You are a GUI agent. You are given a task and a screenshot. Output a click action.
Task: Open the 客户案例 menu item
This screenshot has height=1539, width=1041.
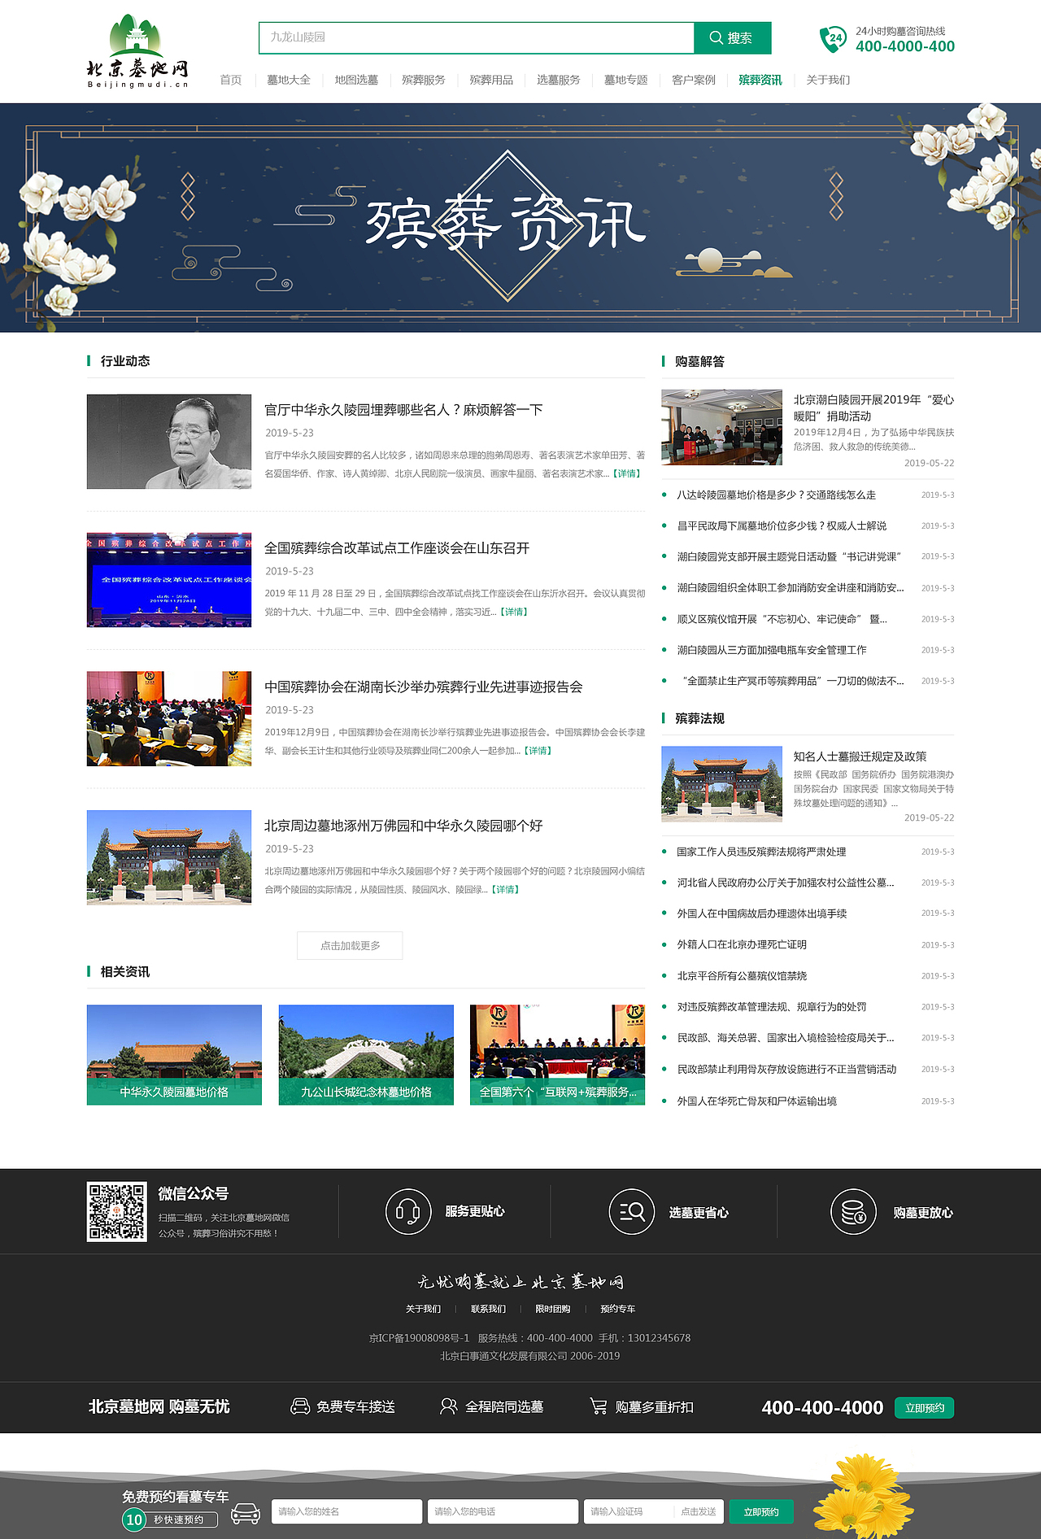pyautogui.click(x=694, y=80)
